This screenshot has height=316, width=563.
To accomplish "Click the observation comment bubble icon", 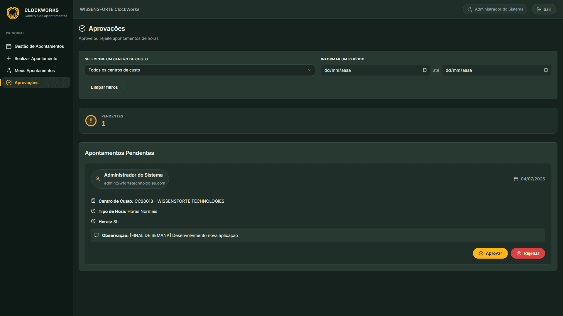I will (x=97, y=235).
